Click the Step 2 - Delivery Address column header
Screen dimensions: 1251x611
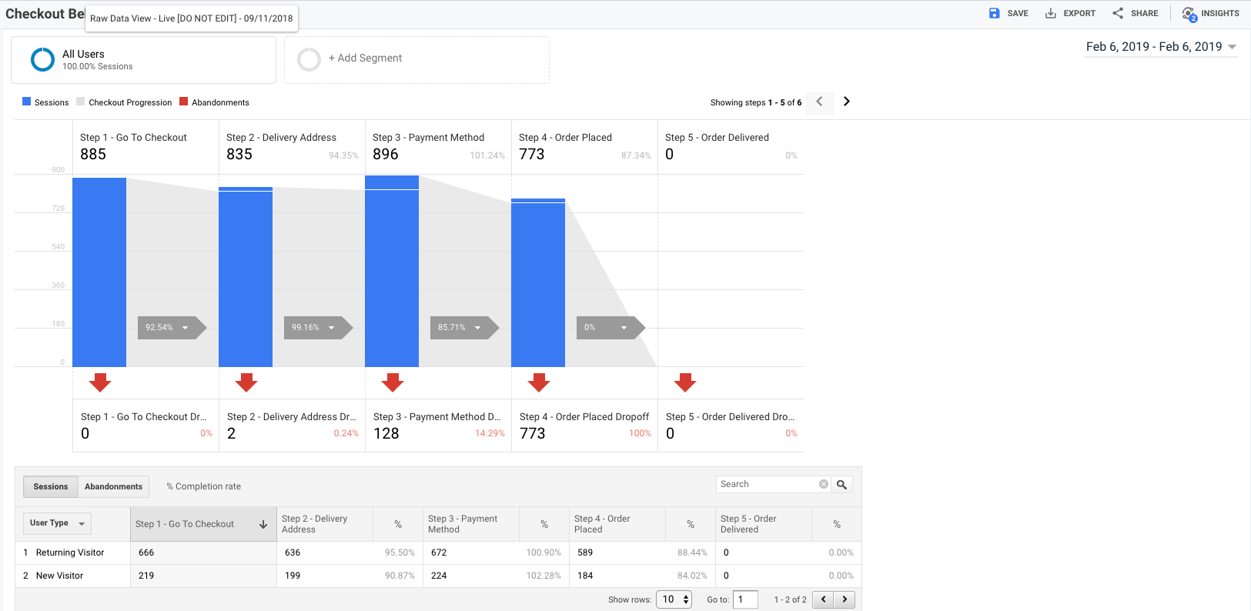(325, 524)
